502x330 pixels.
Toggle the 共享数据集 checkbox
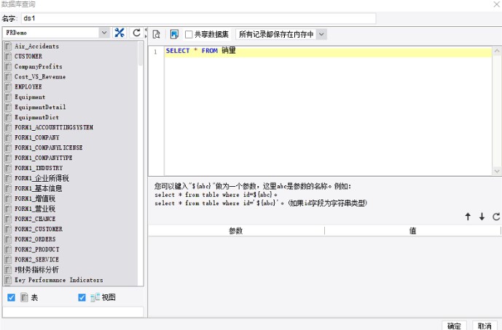(189, 34)
